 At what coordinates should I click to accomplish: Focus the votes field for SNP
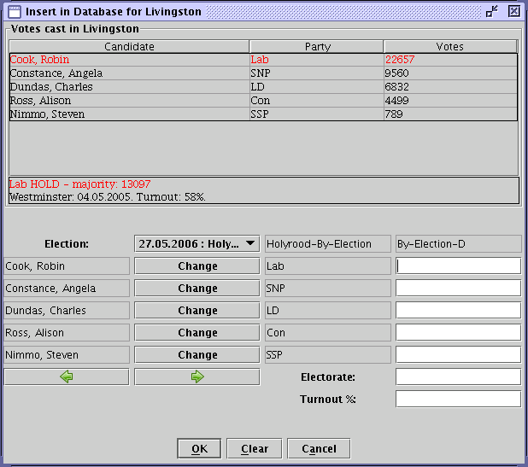point(458,289)
